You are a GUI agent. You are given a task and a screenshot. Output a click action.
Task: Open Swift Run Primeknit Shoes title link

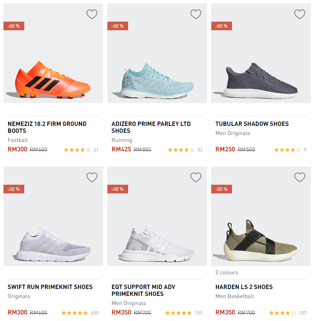[x=50, y=287]
